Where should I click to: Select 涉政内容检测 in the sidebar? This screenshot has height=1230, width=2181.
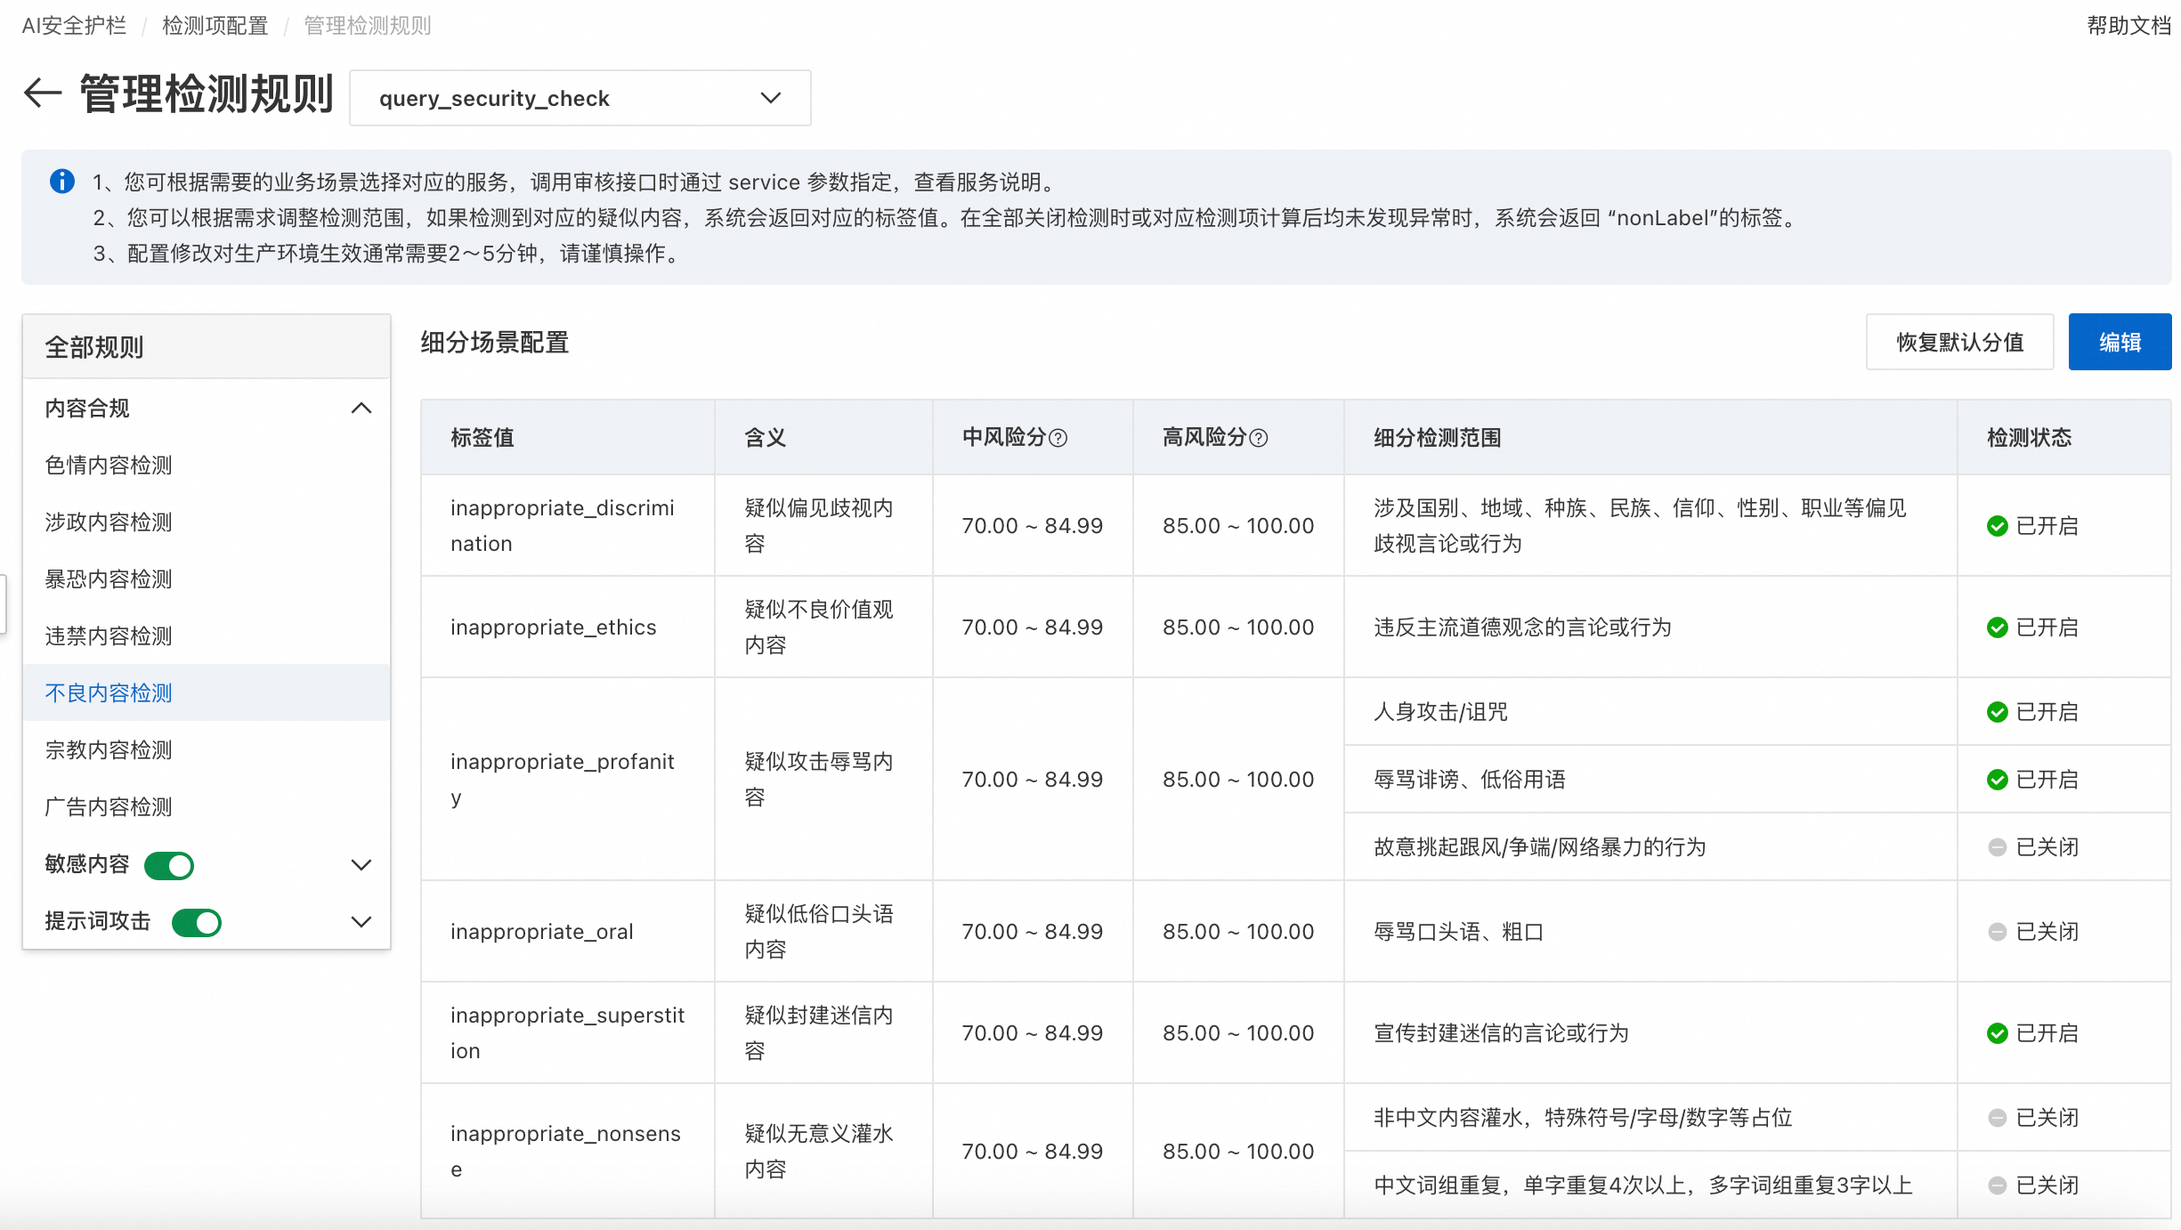pyautogui.click(x=207, y=522)
